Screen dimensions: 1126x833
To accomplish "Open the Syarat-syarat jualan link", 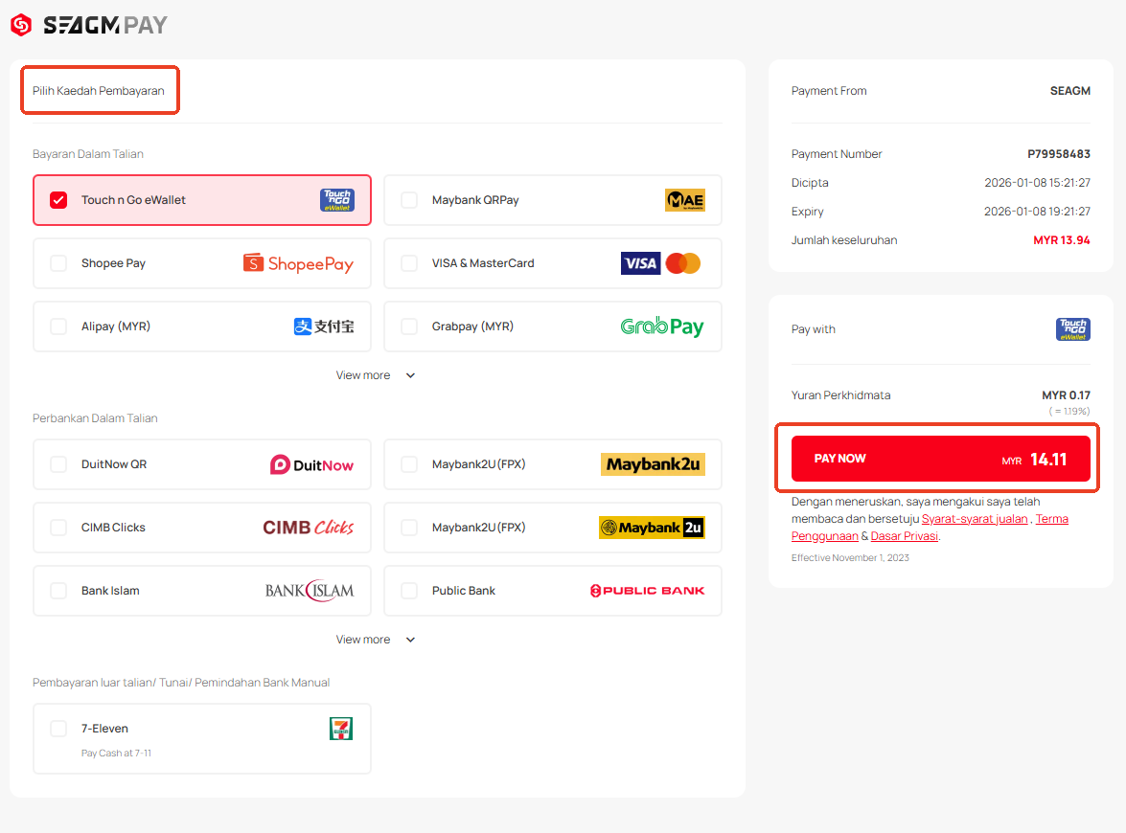I will point(975,519).
